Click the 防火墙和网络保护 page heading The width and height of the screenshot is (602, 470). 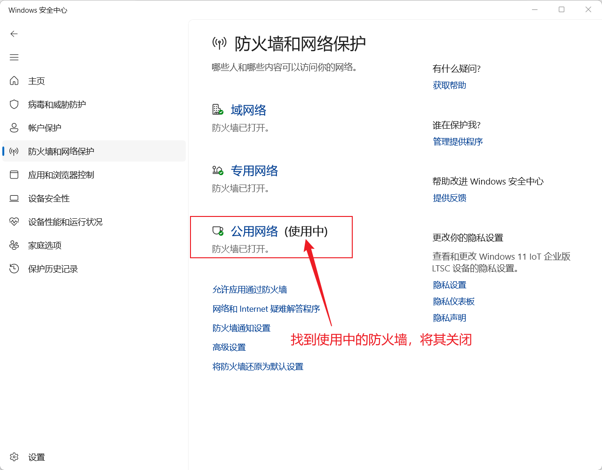point(300,44)
